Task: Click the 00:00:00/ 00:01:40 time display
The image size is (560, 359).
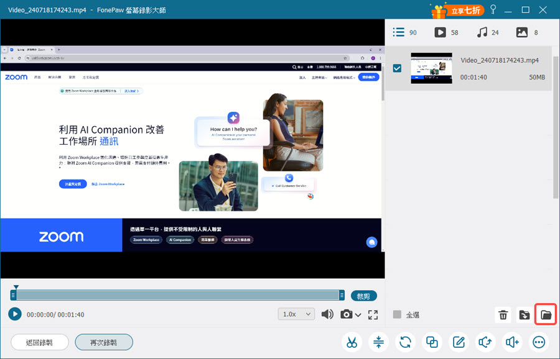Action: [55, 314]
